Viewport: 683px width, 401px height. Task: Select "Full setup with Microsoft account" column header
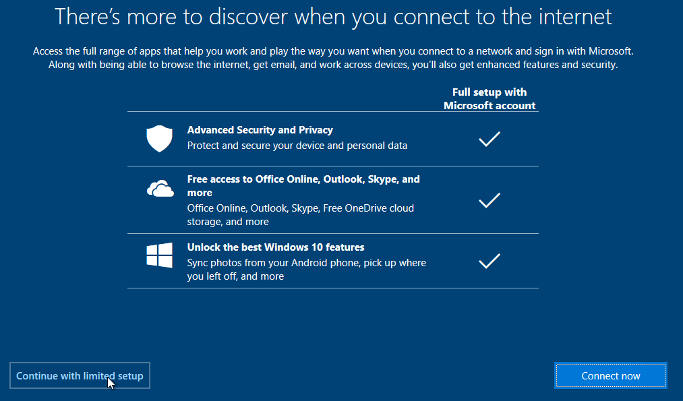tap(489, 99)
